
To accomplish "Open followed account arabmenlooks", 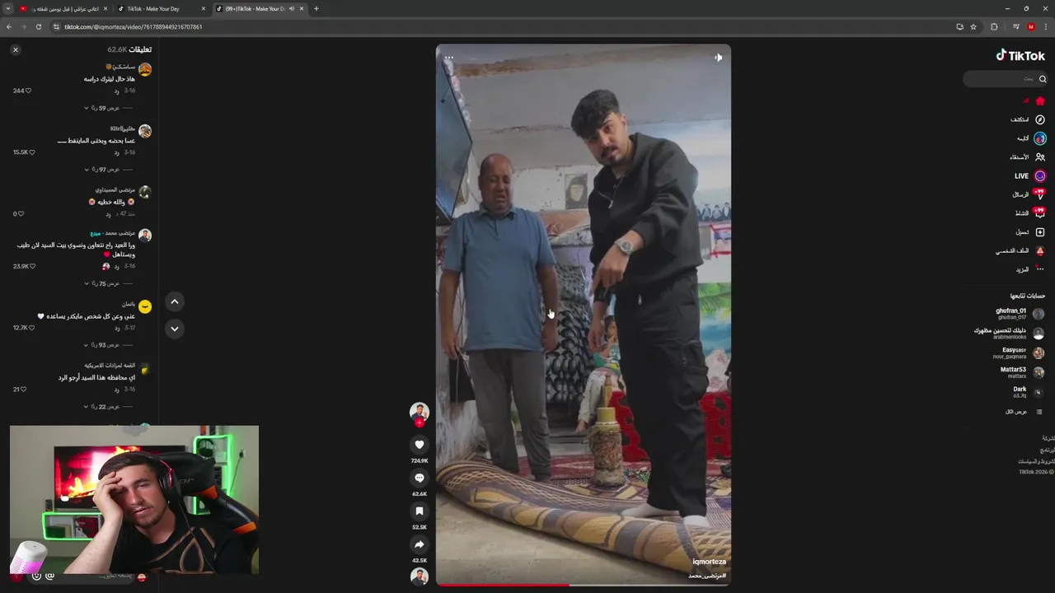I will coord(1009,333).
